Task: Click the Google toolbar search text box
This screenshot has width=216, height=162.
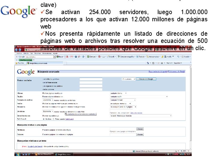Action: pos(39,57)
